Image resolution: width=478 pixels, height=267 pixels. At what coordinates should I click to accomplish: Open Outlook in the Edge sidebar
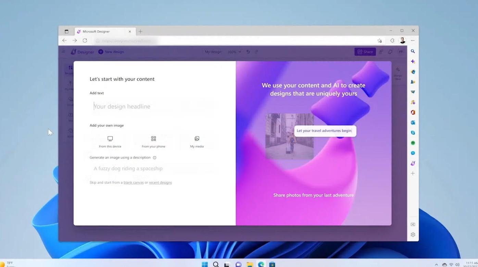[x=413, y=122]
